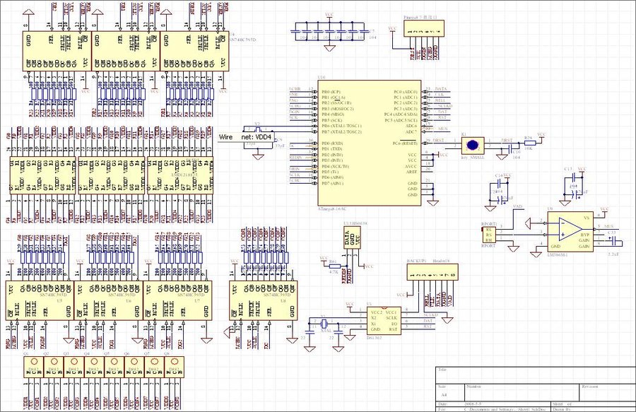The width and height of the screenshot is (636, 412).
Task: Select the U13 HS0038 infrared receiver component
Action: (353, 240)
